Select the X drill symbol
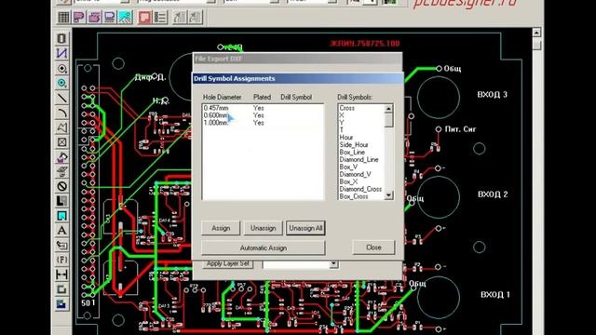This screenshot has width=596, height=335. (342, 115)
